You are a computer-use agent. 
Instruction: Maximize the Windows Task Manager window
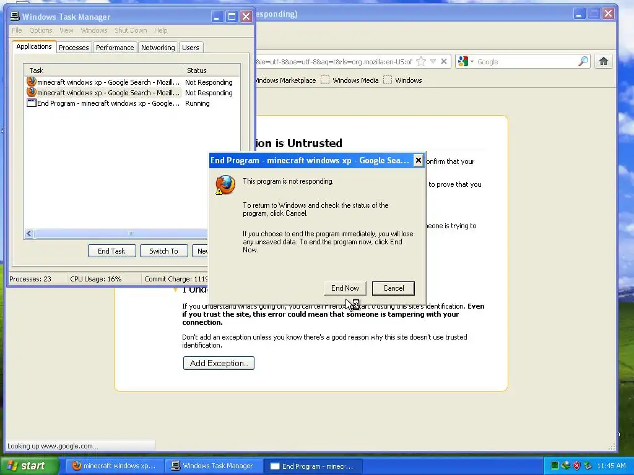coord(232,17)
